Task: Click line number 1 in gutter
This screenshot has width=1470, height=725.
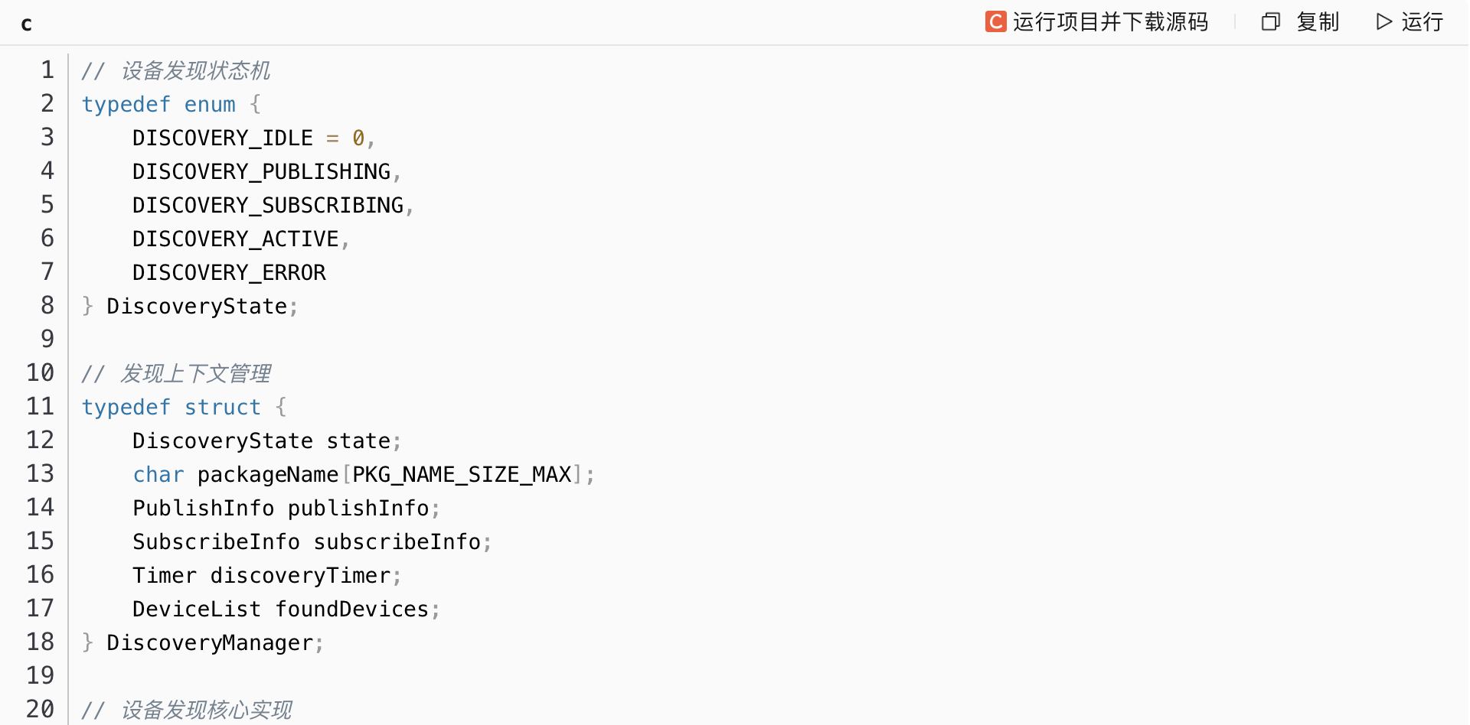Action: 47,70
